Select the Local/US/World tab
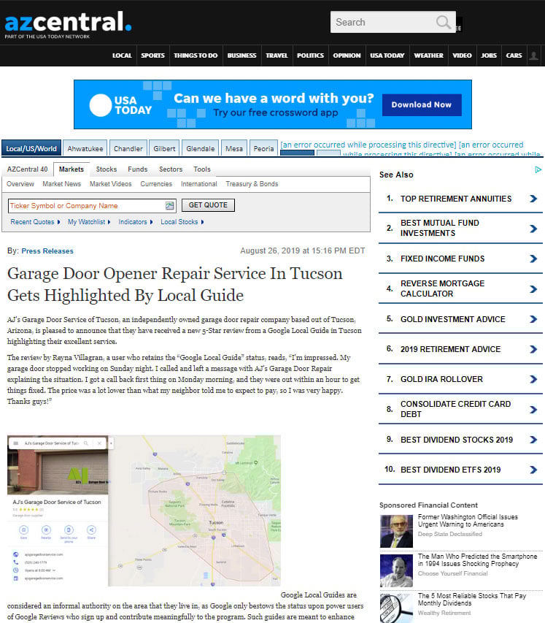Image resolution: width=545 pixels, height=623 pixels. pos(31,148)
